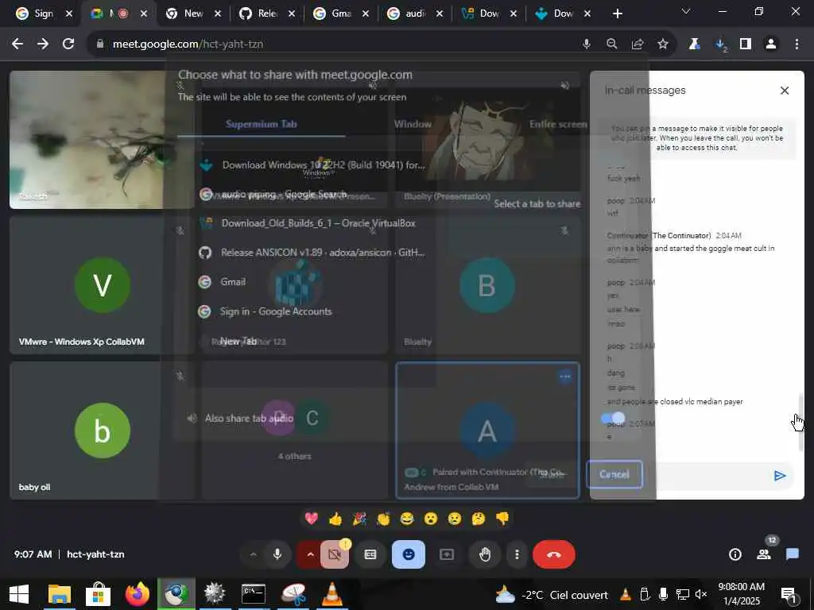Raise your hand in the meeting
This screenshot has width=814, height=610.
485,554
